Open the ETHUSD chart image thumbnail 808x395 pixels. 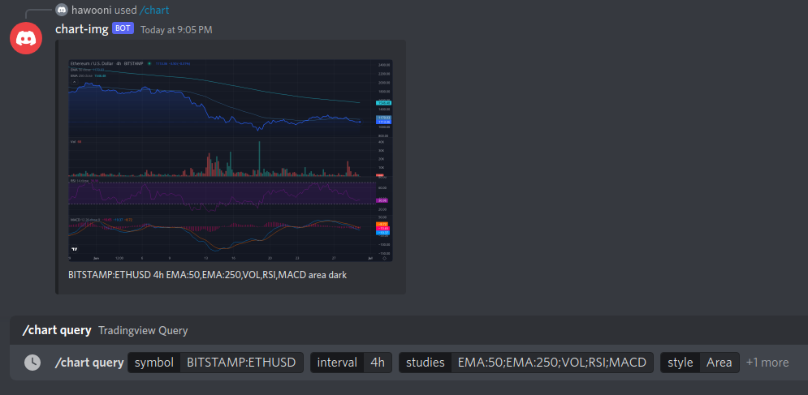[231, 161]
